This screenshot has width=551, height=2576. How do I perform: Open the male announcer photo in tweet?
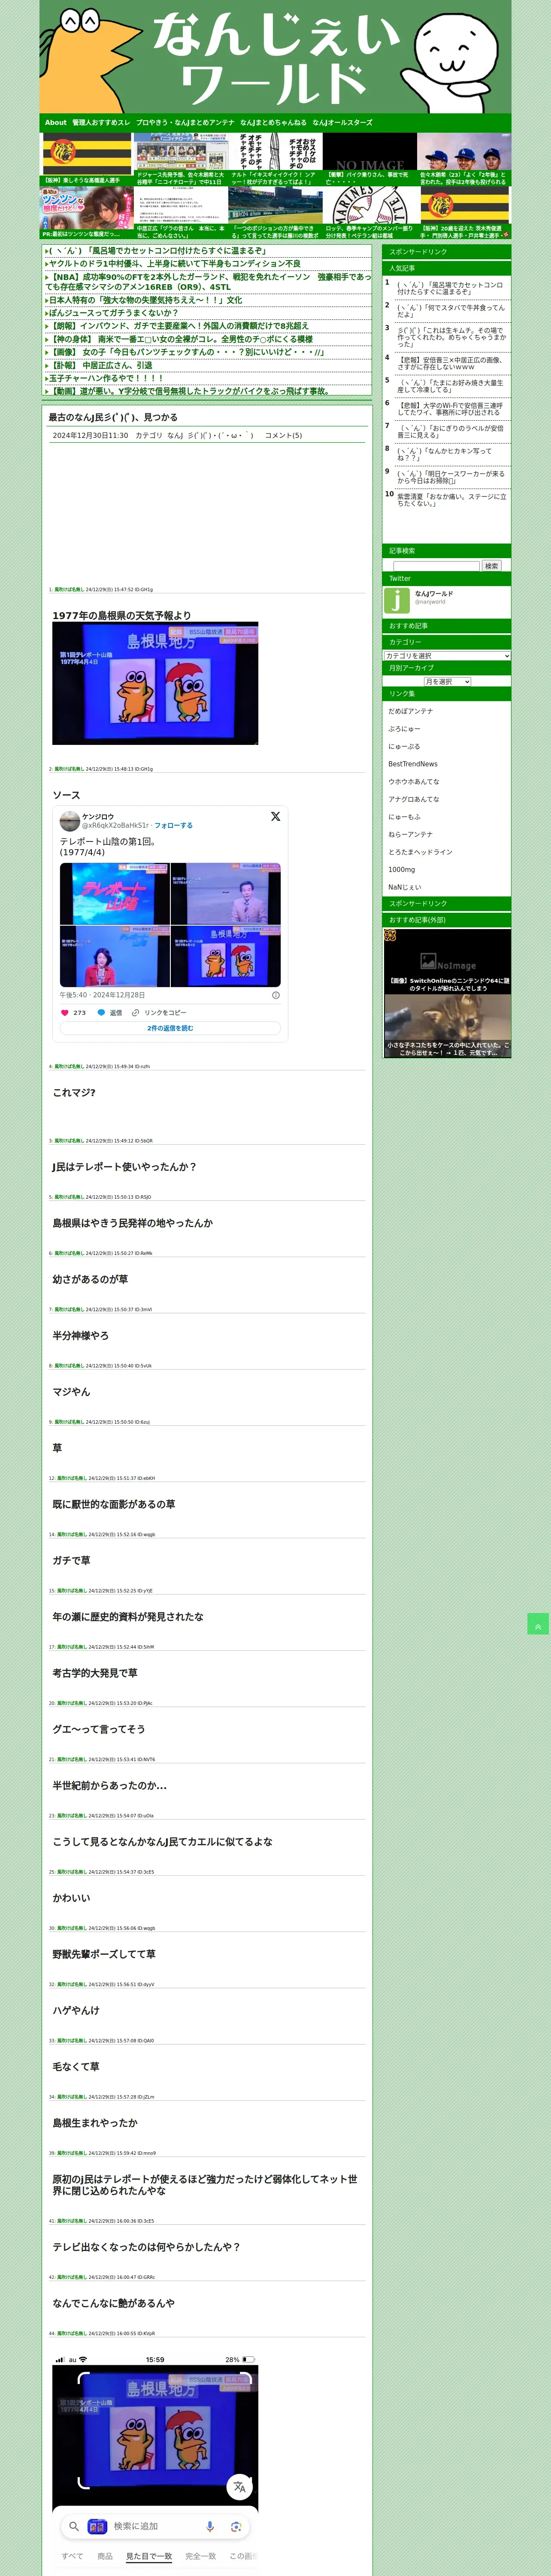[226, 894]
